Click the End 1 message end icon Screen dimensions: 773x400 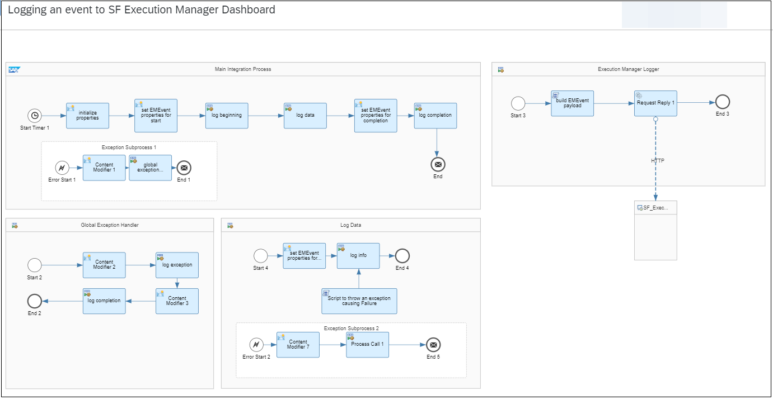click(x=184, y=168)
